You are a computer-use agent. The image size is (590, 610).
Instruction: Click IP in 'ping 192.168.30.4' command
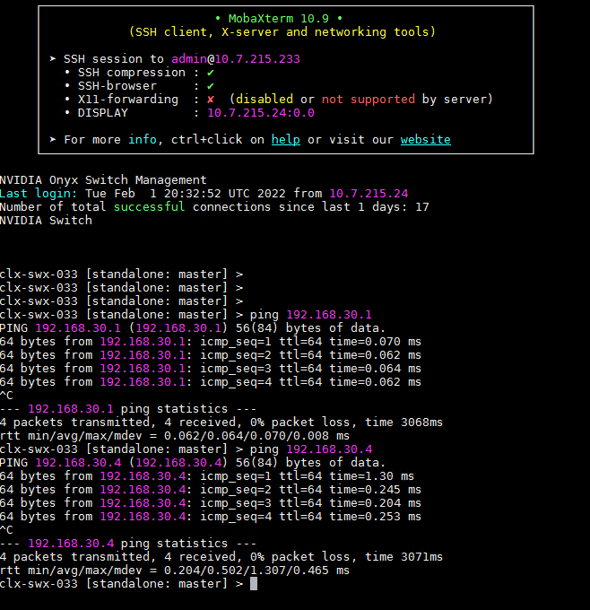click(329, 449)
